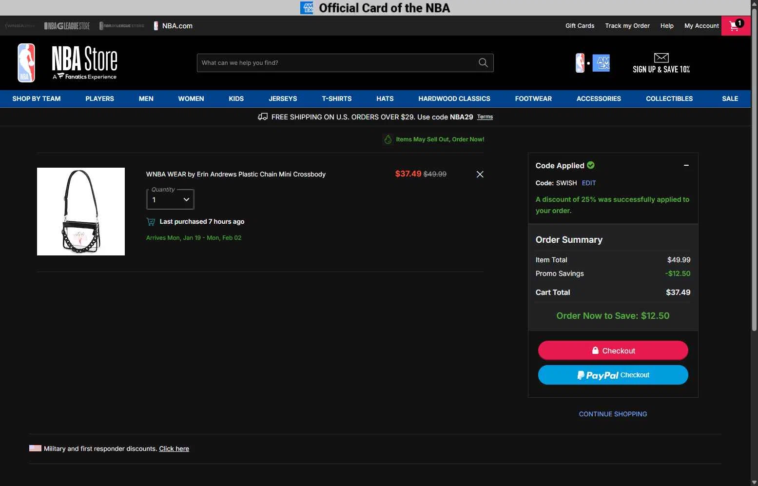Click military discount 'Click here' link
This screenshot has height=486, width=758.
(x=174, y=449)
